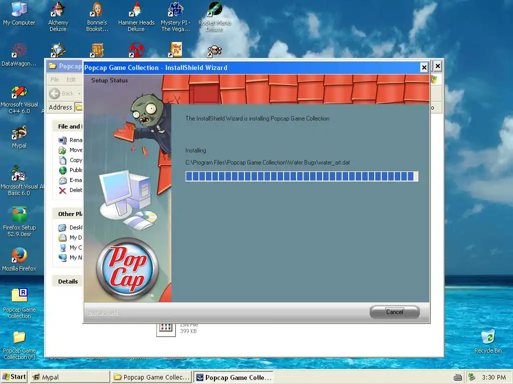
Task: Open Hammer Heads Deluxe desktop shortcut
Action: pos(136,16)
